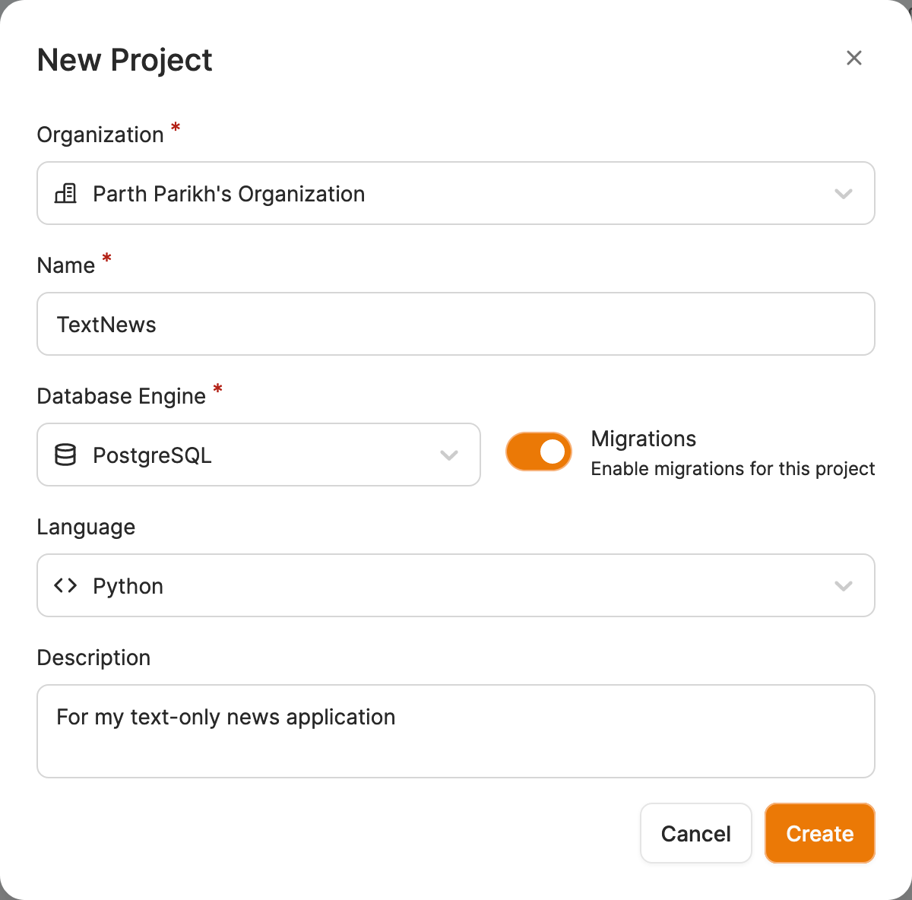Click the Organization field label

click(x=100, y=135)
